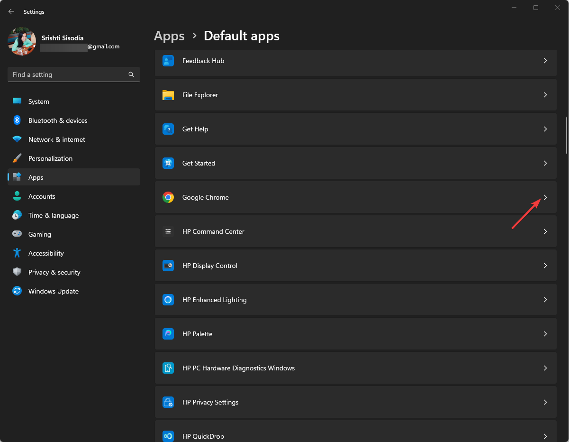Click the Gaming controller icon in sidebar
569x442 pixels.
coord(17,234)
